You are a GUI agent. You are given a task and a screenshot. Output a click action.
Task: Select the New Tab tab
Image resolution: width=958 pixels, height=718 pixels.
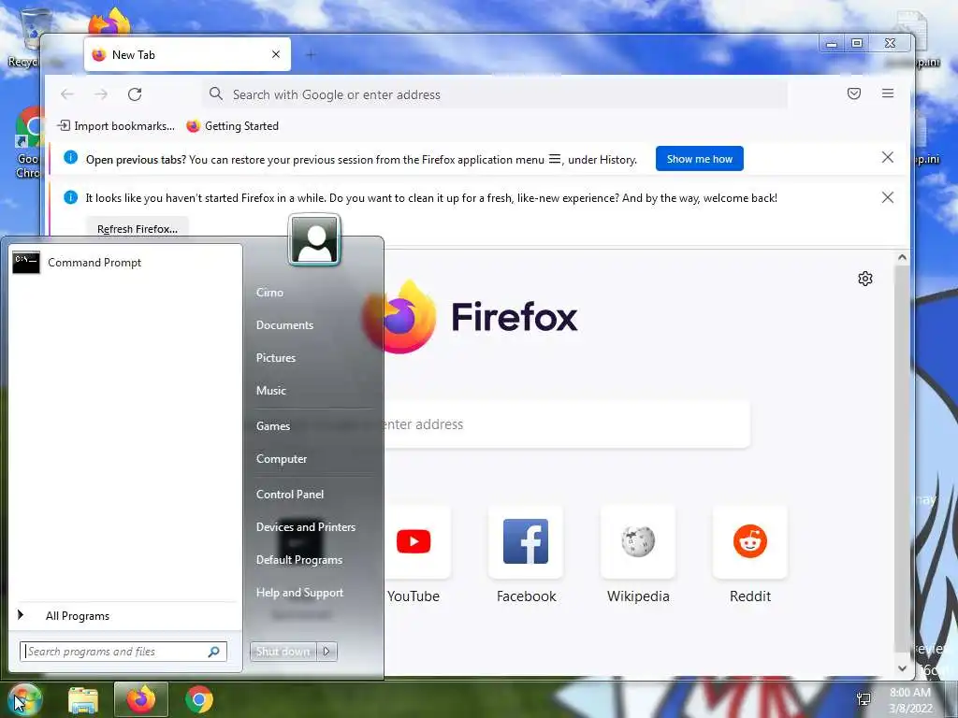187,54
